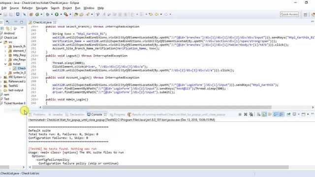Click the blue monitor console toolbar icon
Image resolution: width=315 pixels, height=177 pixels.
pos(18,14)
